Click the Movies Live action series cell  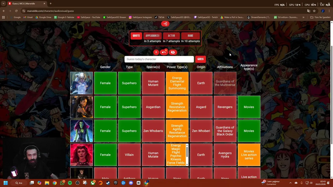click(249, 155)
